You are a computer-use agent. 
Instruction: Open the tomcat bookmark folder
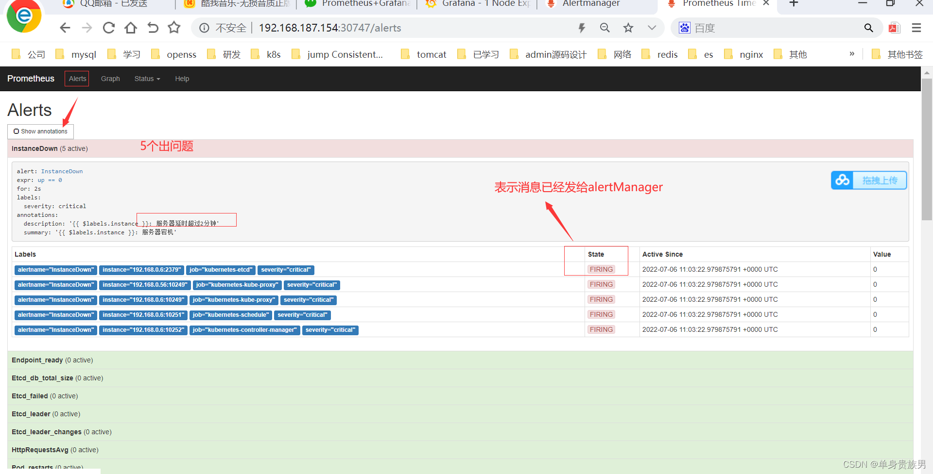coord(423,54)
